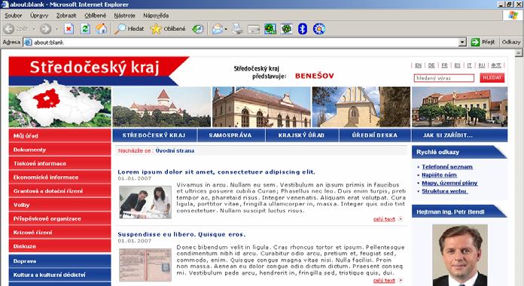Click the hledaný výraz search field

pos(444,78)
